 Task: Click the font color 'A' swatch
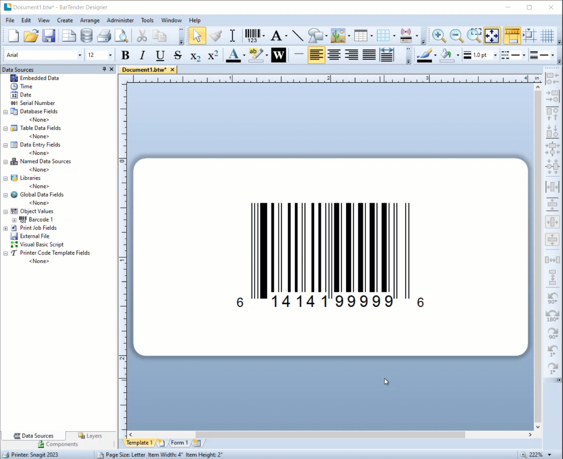(x=233, y=55)
